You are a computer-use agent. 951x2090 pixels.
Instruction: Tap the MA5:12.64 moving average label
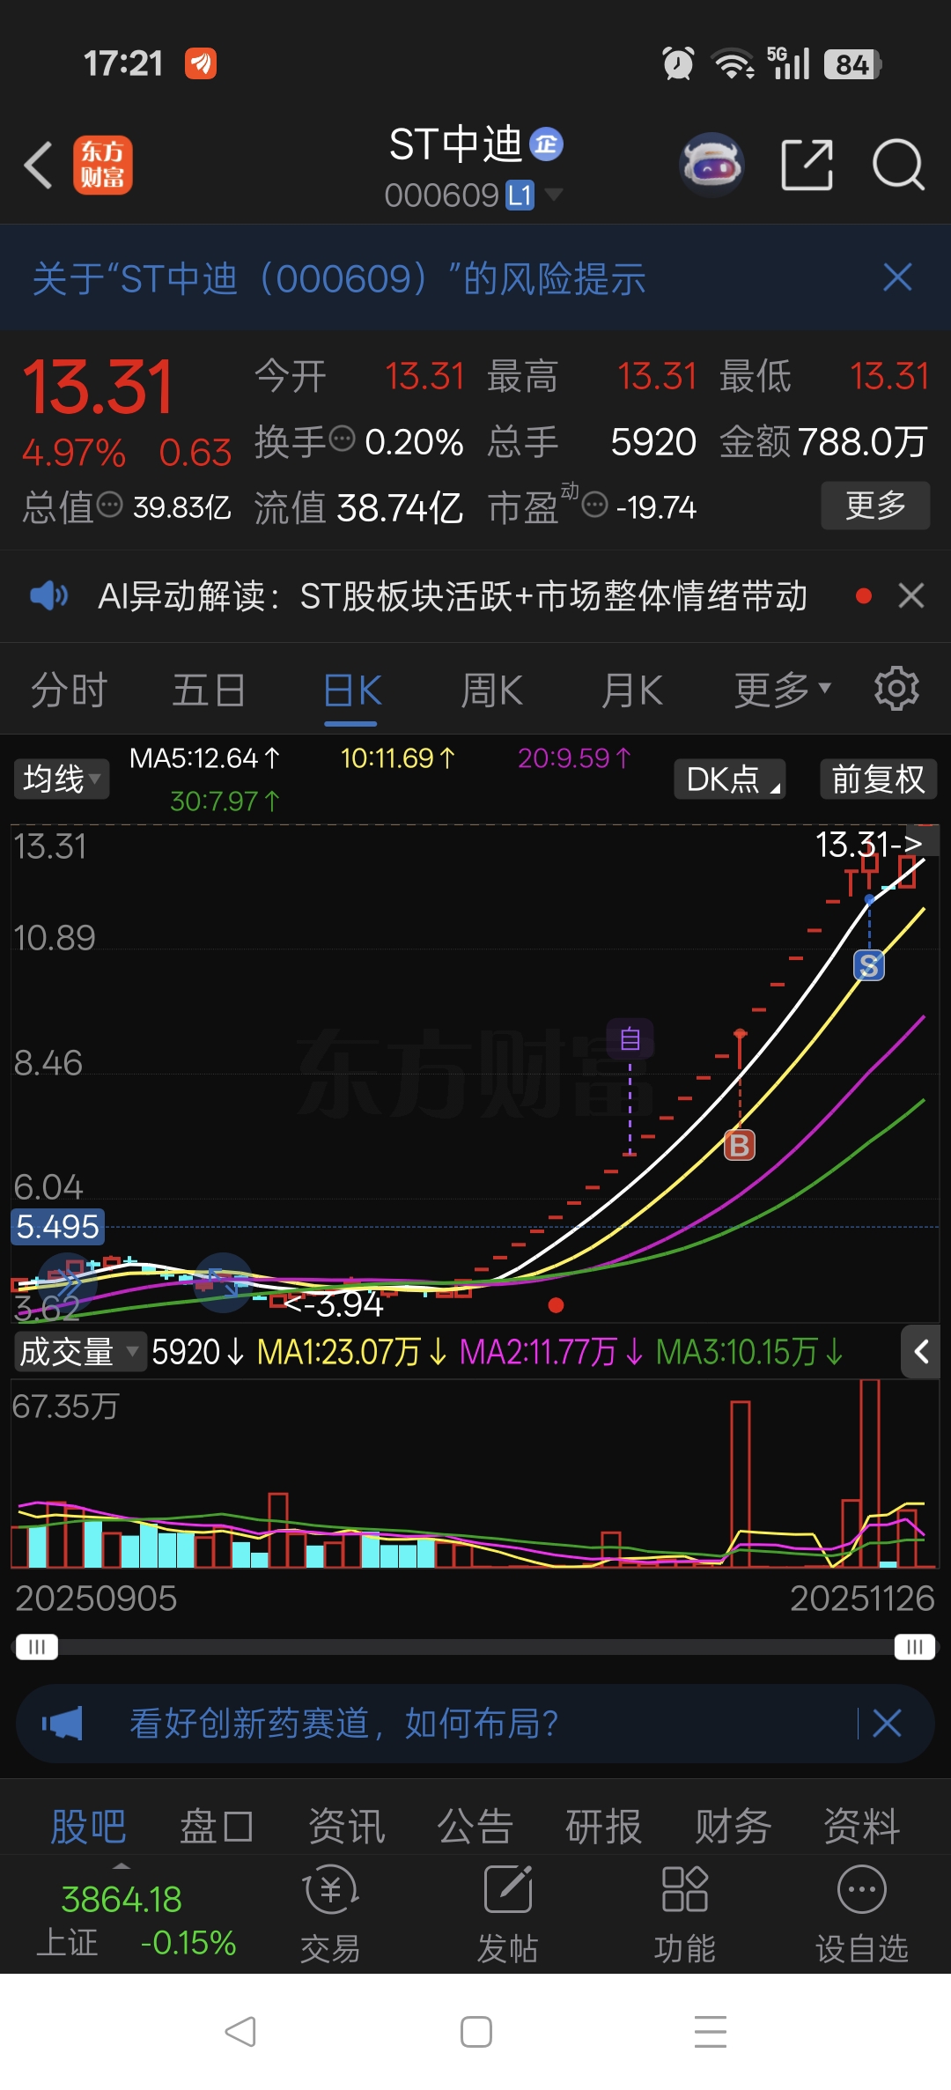[205, 757]
